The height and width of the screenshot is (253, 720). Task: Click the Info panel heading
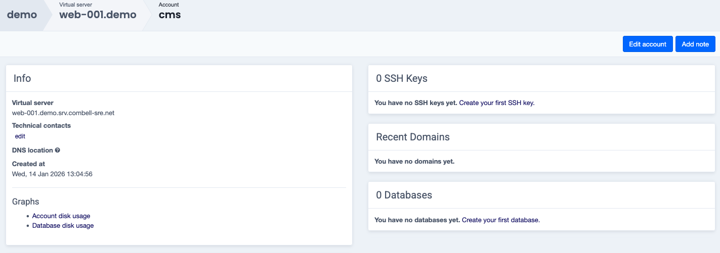[x=22, y=78]
